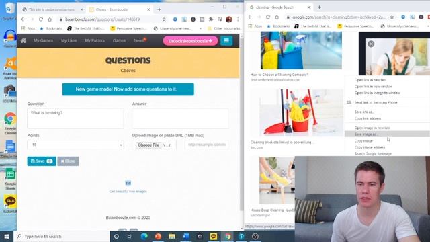Click back arrow in Google Search window

[250, 17]
